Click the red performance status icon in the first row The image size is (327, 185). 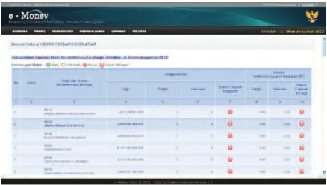click(302, 112)
